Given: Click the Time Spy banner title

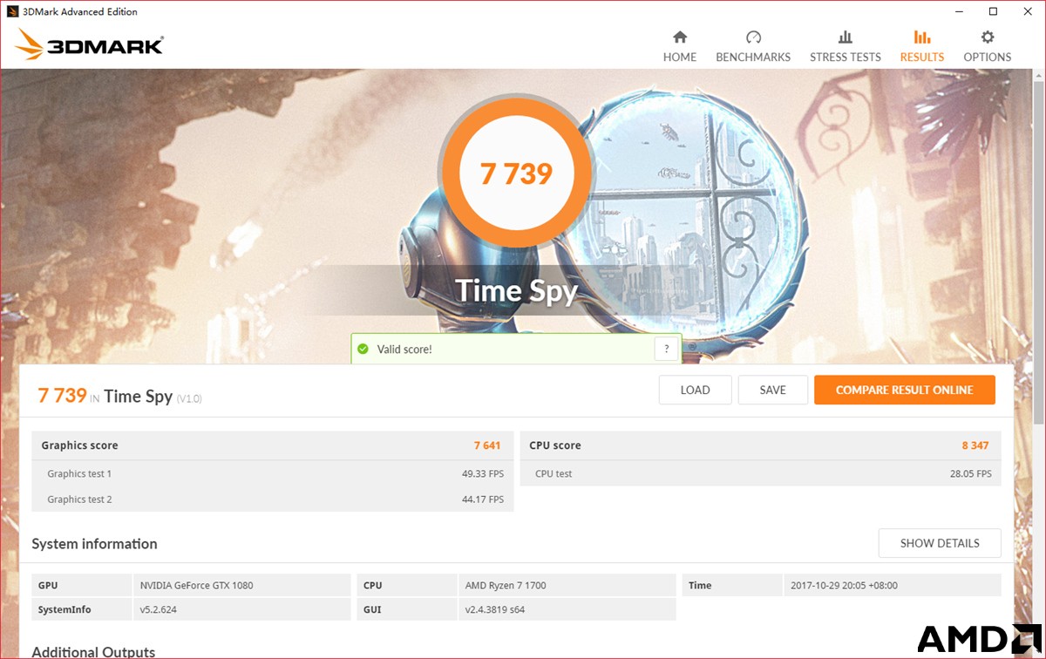Looking at the screenshot, I should [517, 290].
